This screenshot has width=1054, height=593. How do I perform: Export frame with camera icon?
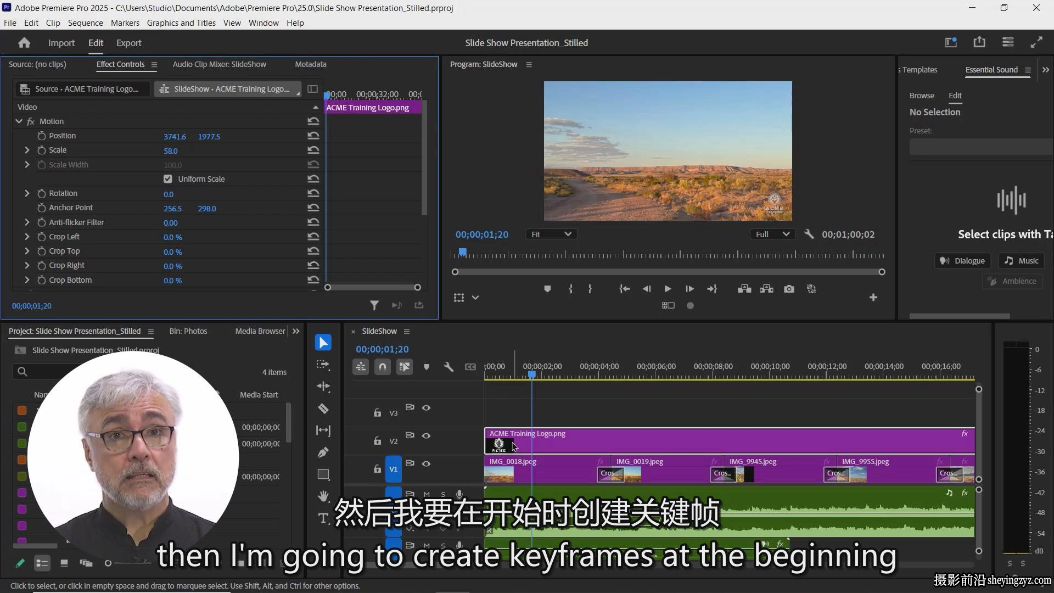click(789, 289)
